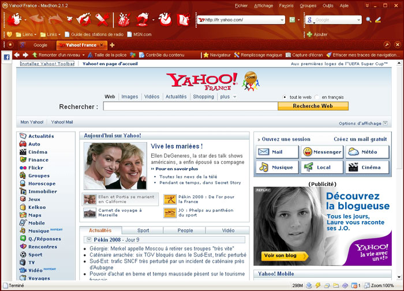Click the page scrollbar down arrow
Viewport: 404px width, 291px height.
(x=399, y=277)
